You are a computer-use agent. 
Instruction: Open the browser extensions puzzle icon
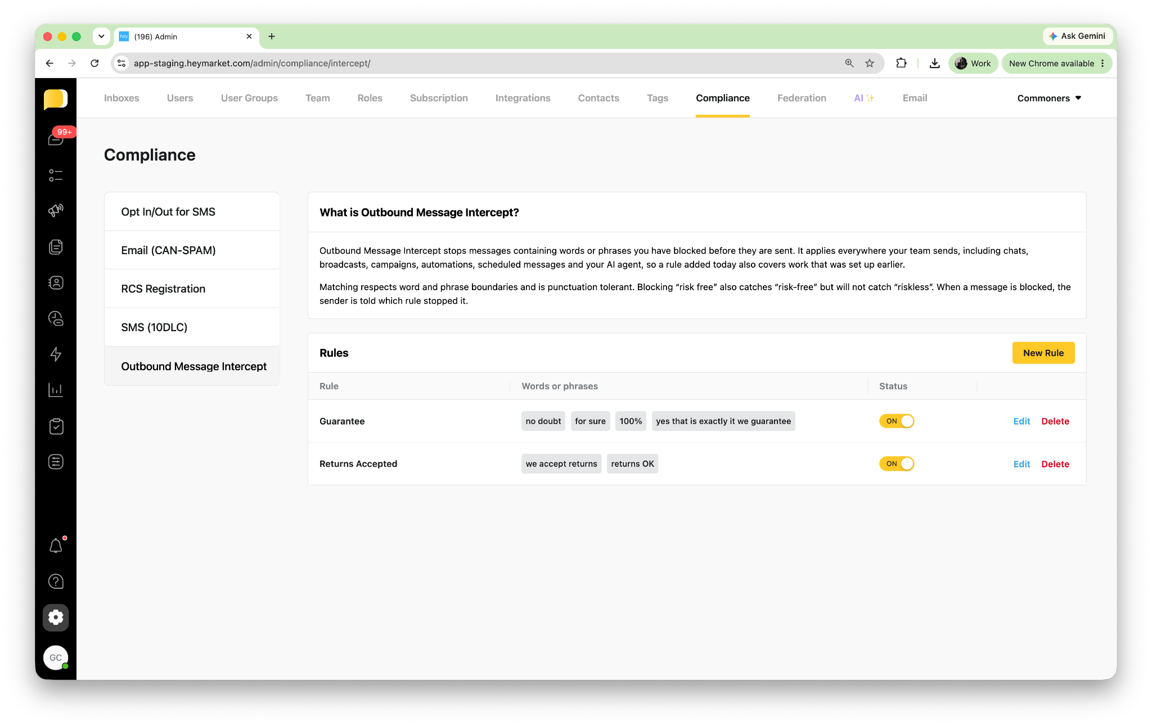coord(901,64)
